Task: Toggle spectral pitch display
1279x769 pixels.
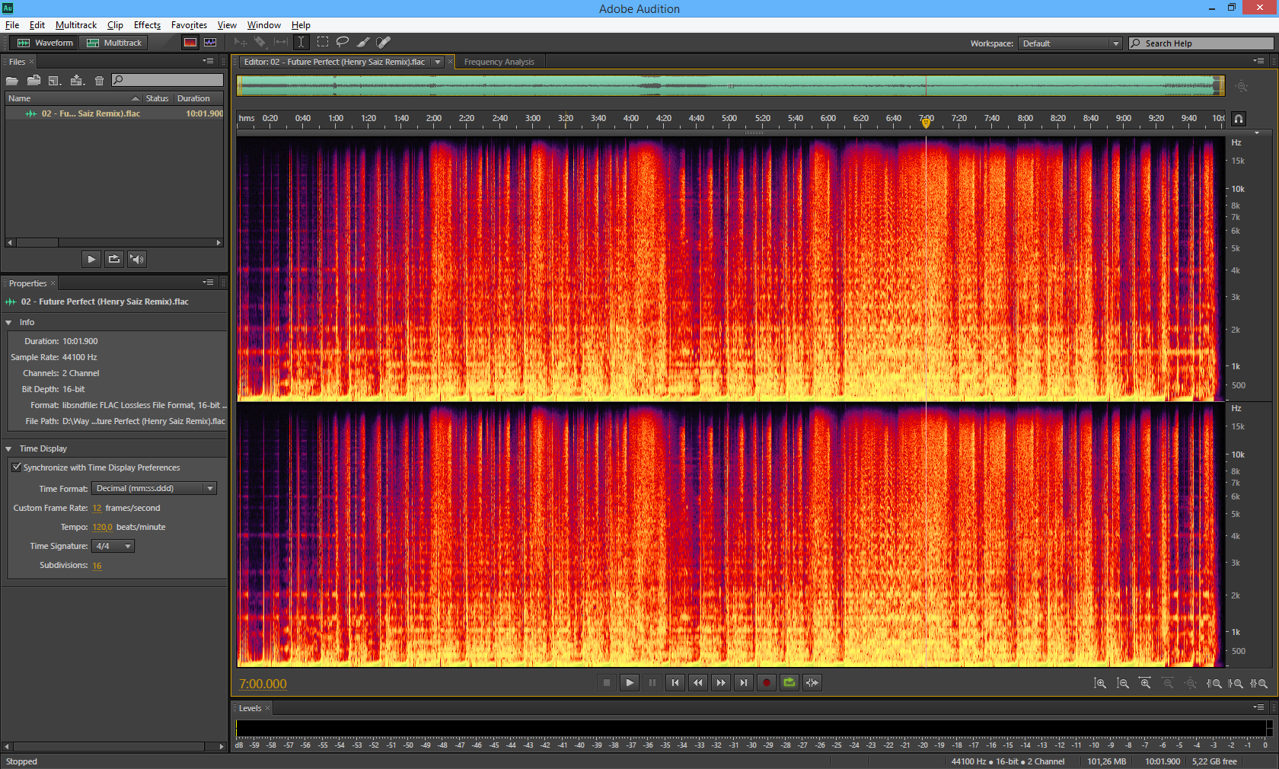Action: [x=210, y=43]
